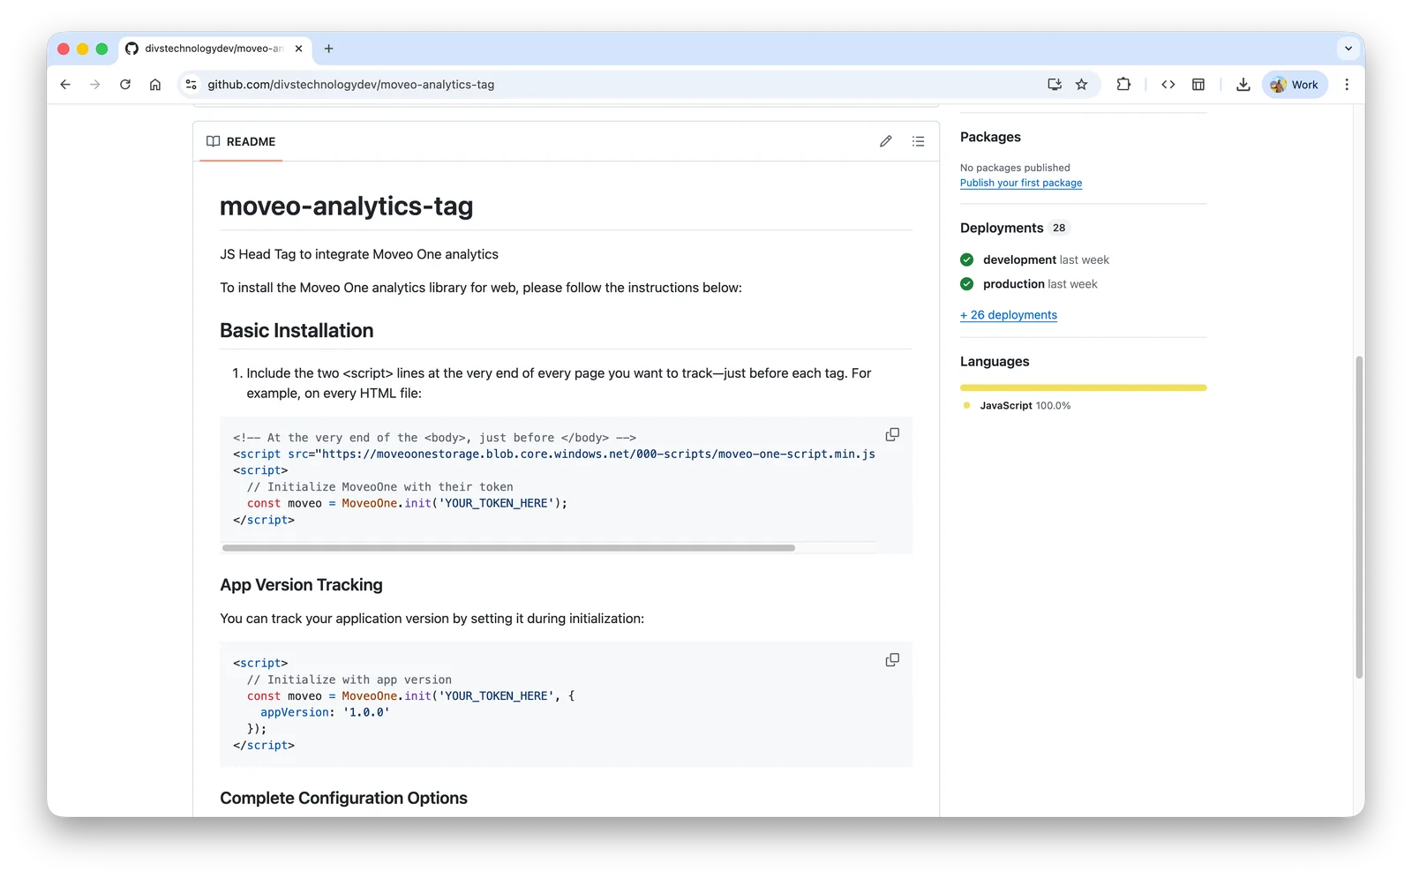The width and height of the screenshot is (1412, 879).
Task: Select the README tab
Action: coord(241,141)
